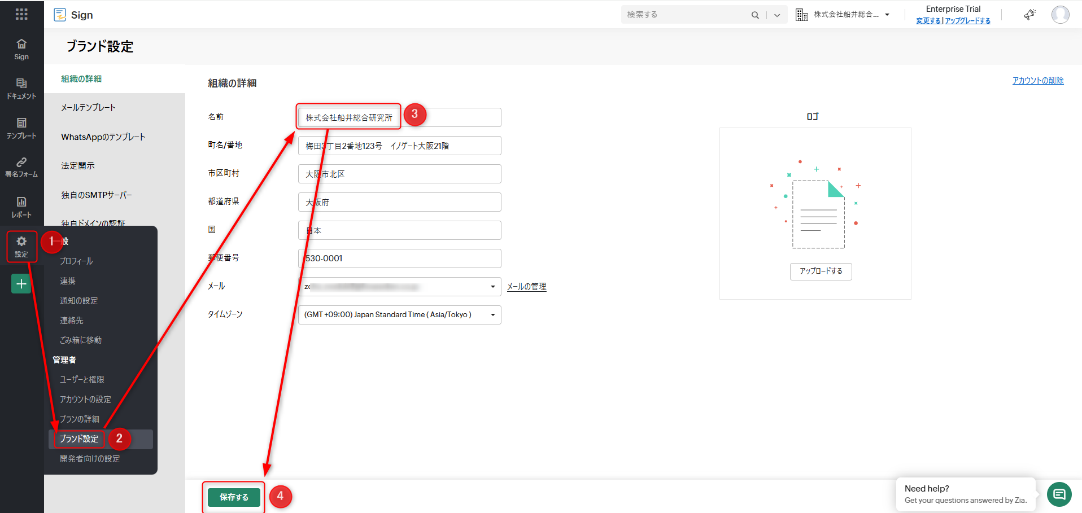This screenshot has height=513, width=1082.
Task: Open the apps grid launcher icon
Action: coord(21,14)
